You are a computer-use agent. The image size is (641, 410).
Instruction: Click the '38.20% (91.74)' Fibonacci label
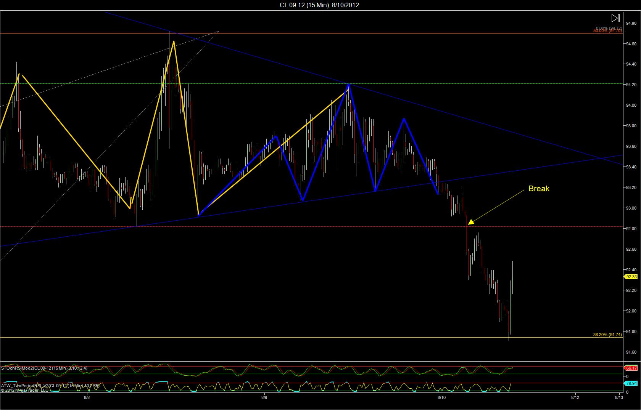[x=607, y=335]
